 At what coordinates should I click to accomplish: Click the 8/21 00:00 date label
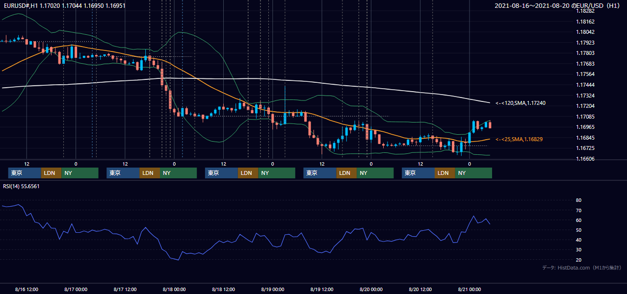click(x=470, y=290)
